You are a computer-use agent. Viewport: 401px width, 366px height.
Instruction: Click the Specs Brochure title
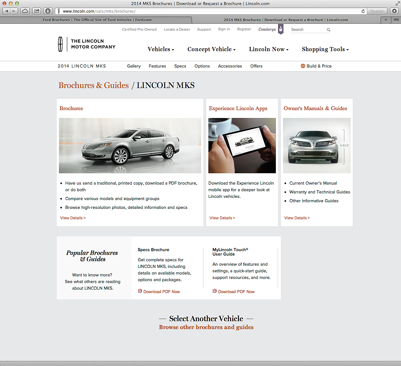pos(154,250)
